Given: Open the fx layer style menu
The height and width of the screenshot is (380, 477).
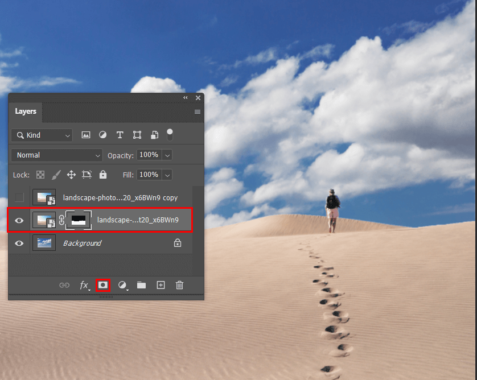Looking at the screenshot, I should (x=84, y=285).
